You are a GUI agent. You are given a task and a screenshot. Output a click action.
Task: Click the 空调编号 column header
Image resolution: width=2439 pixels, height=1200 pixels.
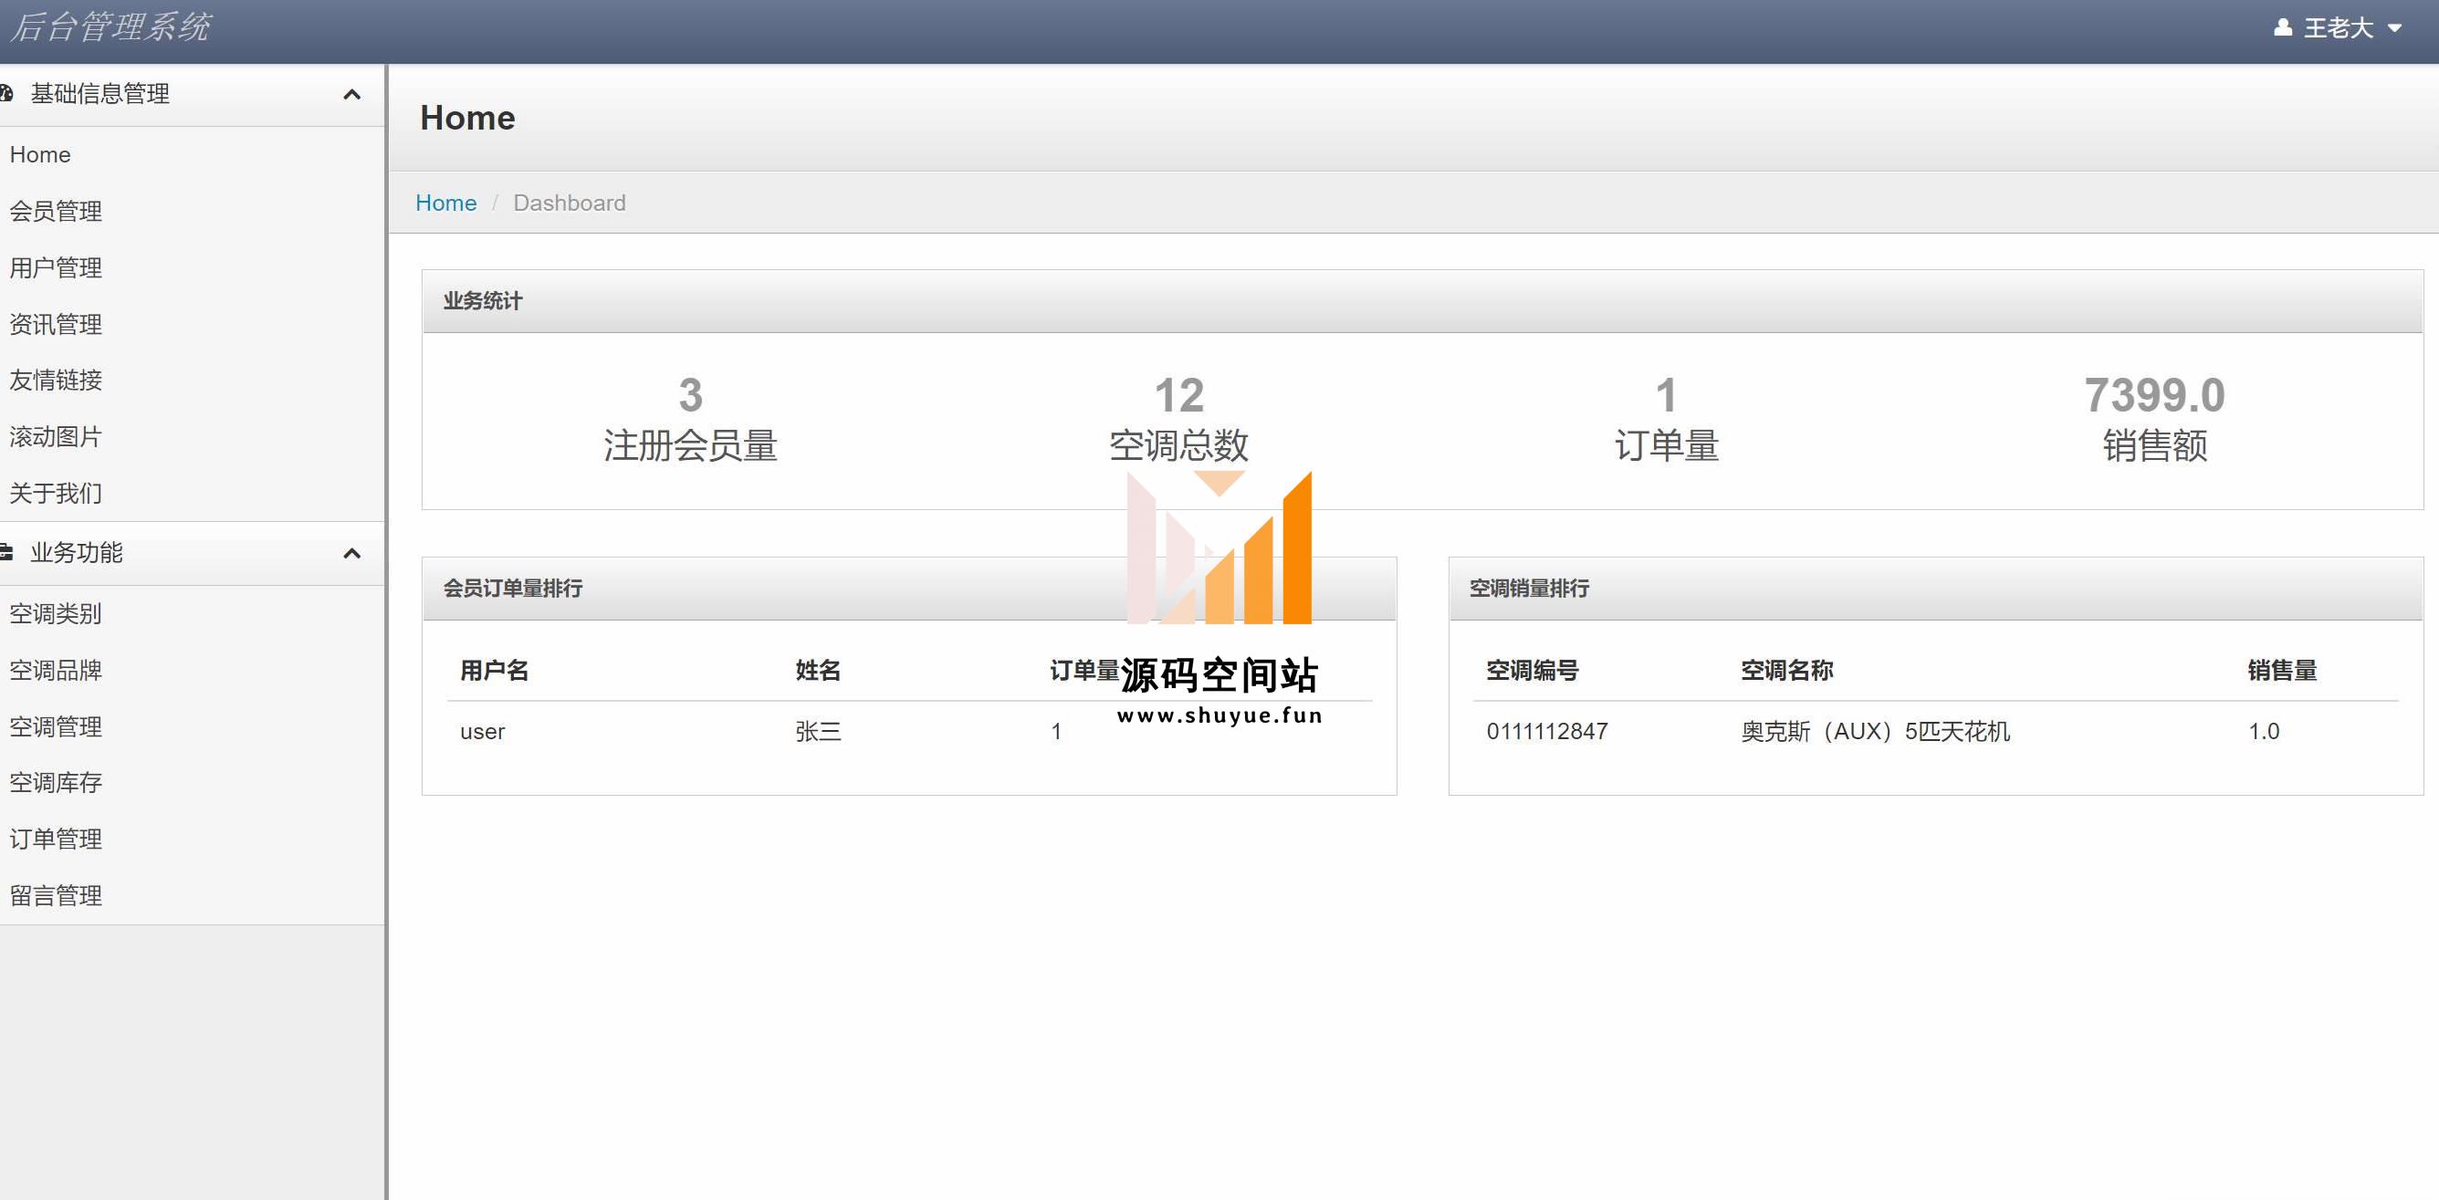tap(1532, 670)
